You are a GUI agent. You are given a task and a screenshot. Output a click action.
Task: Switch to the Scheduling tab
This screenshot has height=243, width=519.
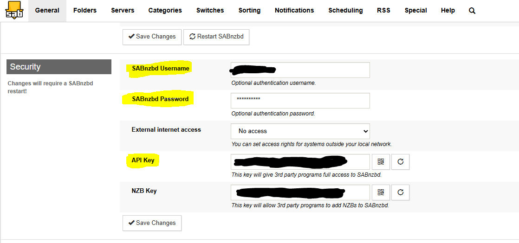point(345,10)
